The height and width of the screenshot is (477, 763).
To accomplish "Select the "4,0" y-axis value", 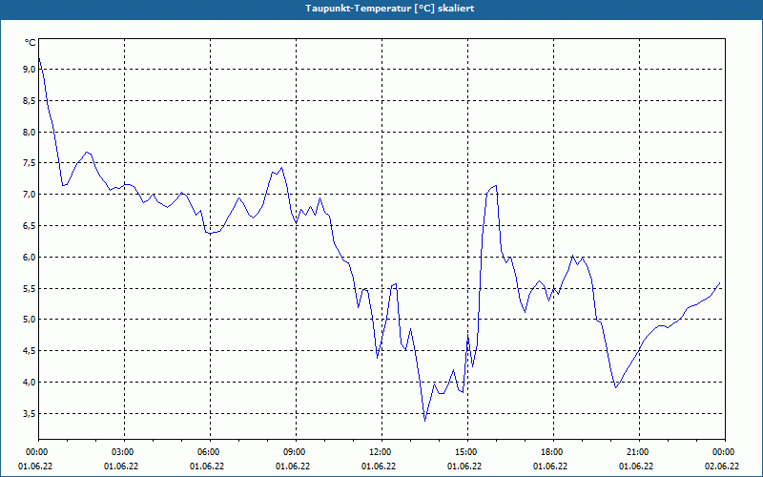I will (30, 383).
